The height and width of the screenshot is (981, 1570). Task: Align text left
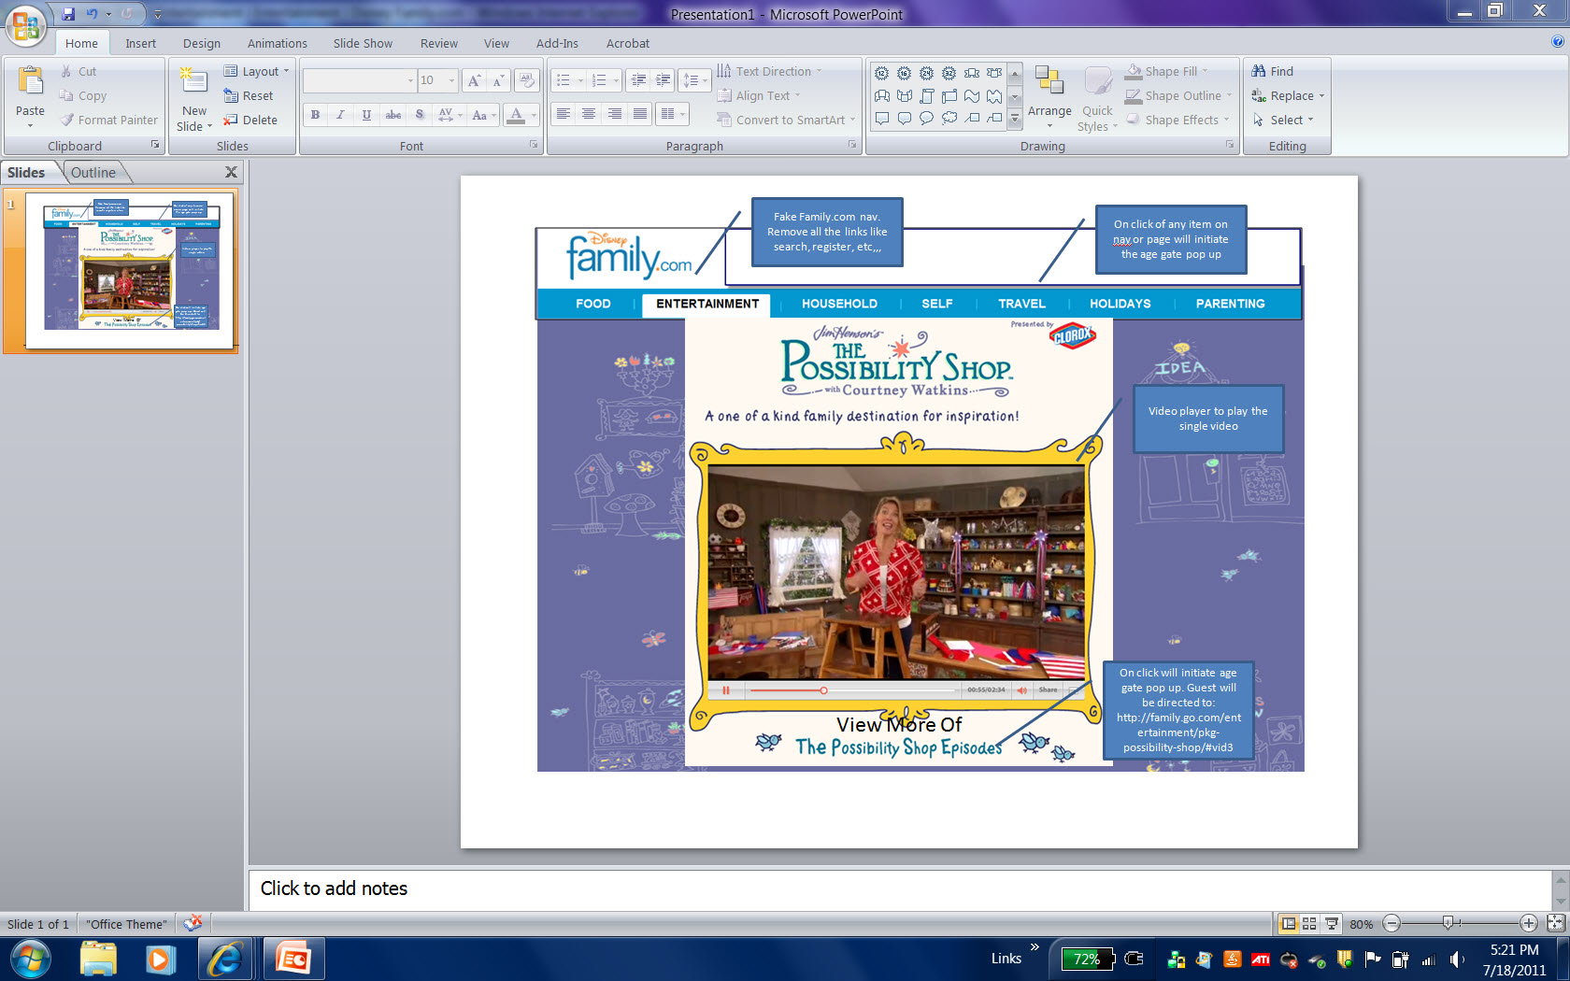[563, 114]
